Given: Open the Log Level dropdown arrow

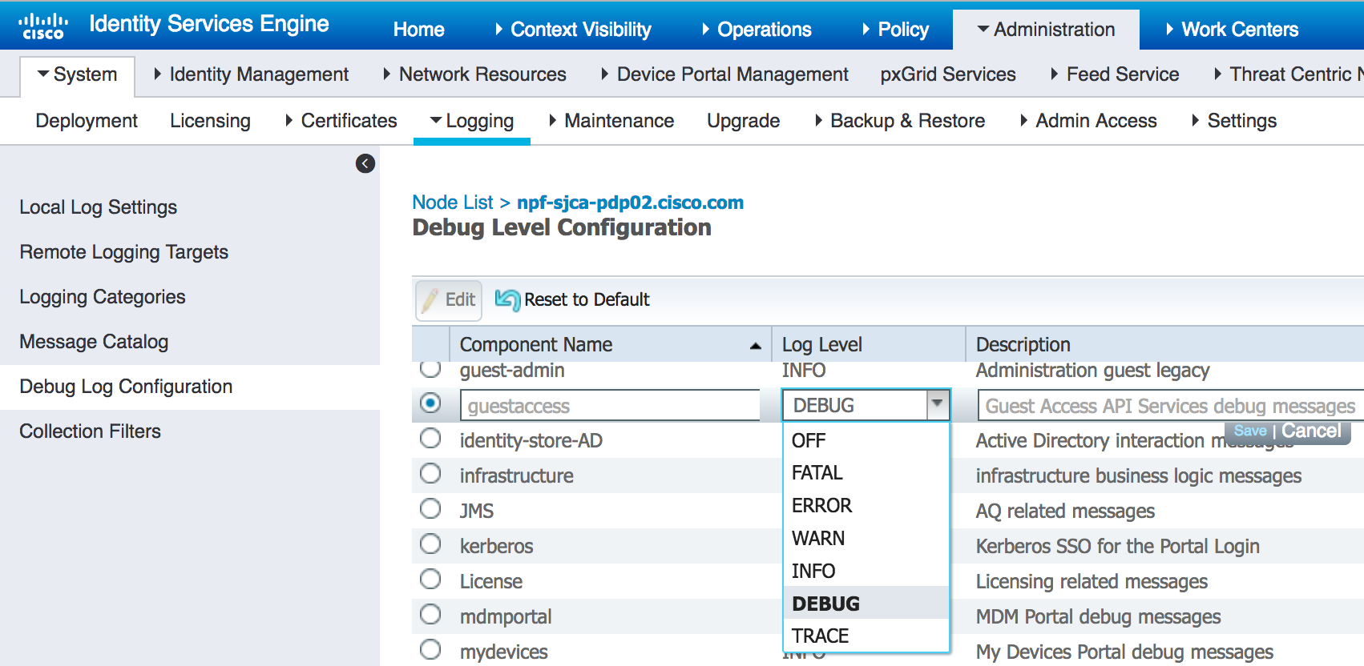Looking at the screenshot, I should pos(937,405).
